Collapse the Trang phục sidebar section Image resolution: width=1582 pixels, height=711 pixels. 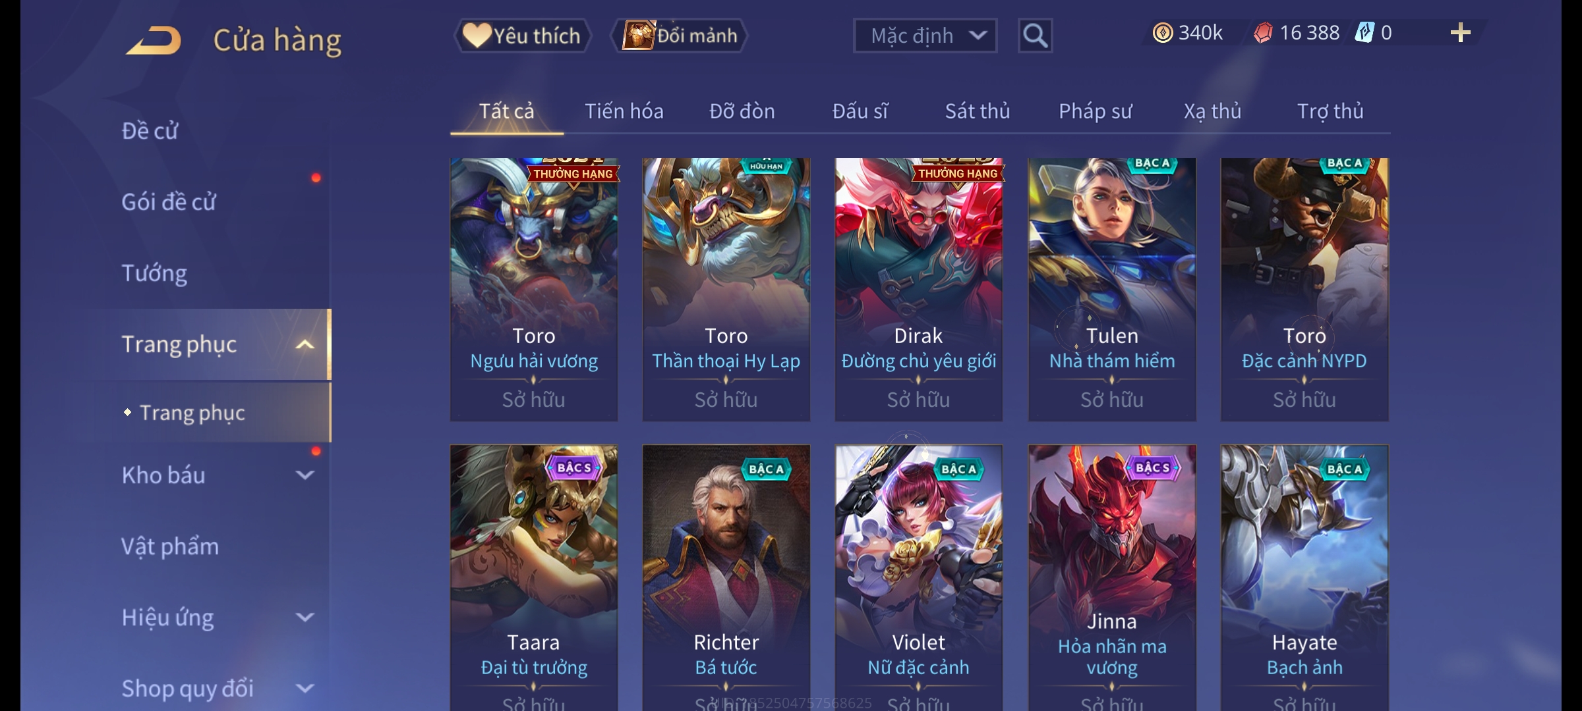[x=305, y=344]
